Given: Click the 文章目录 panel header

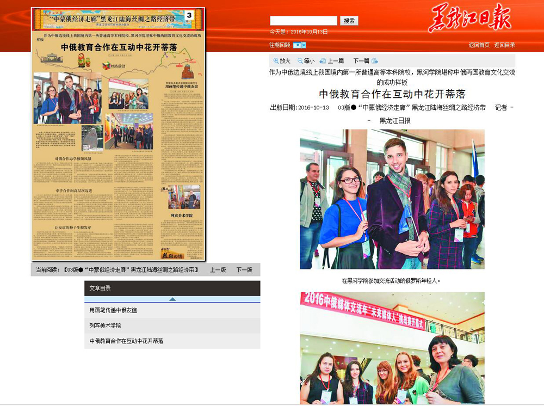Looking at the screenshot, I should [172, 288].
